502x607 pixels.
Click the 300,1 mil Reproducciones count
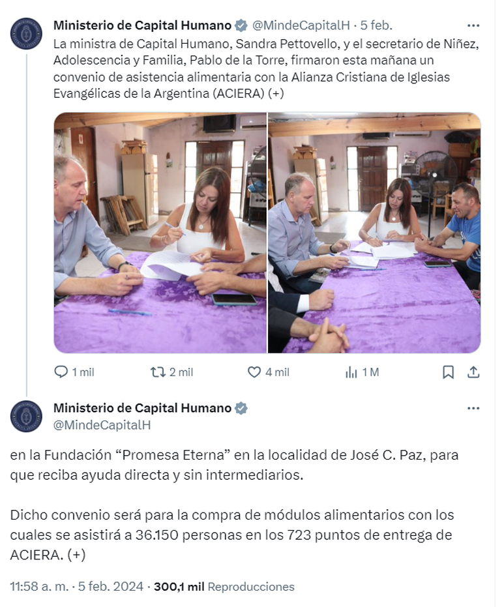click(x=224, y=587)
